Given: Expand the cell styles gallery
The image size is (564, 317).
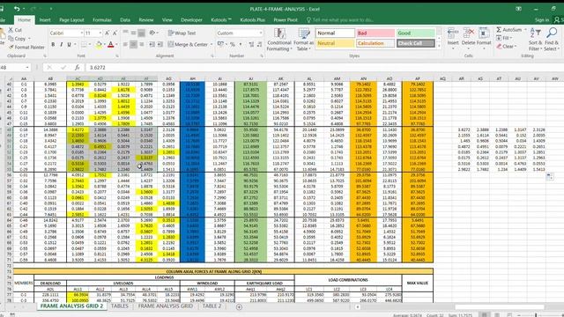Looking at the screenshot, I should tap(439, 46).
